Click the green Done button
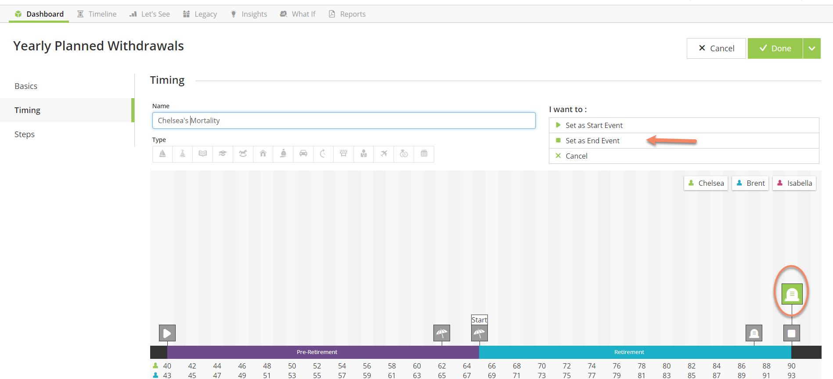This screenshot has height=379, width=833. pyautogui.click(x=775, y=48)
